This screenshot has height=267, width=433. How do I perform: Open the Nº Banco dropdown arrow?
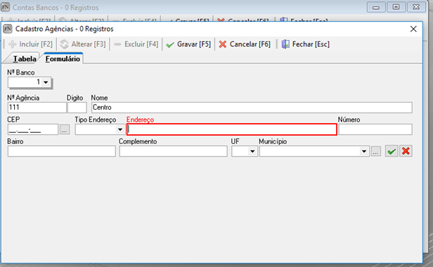(46, 82)
